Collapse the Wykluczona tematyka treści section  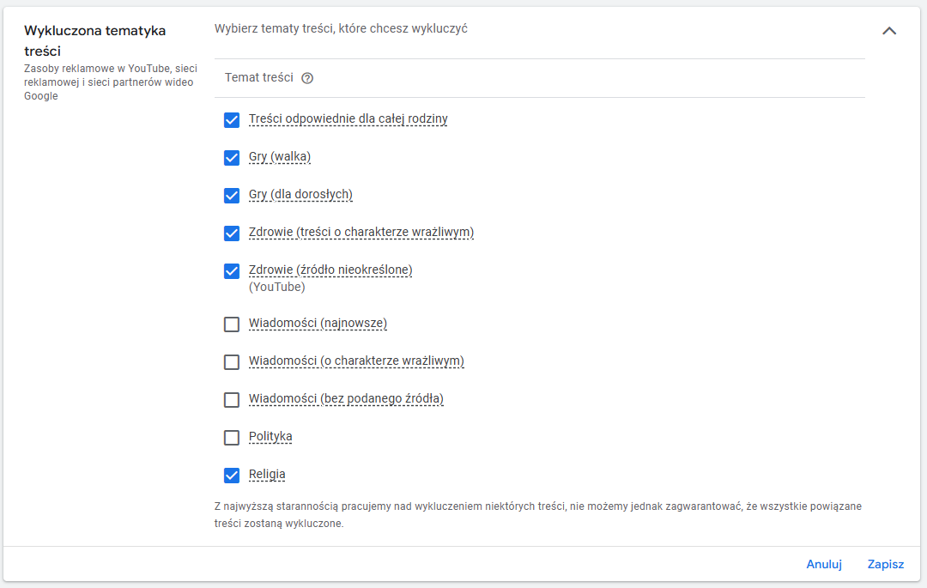889,31
